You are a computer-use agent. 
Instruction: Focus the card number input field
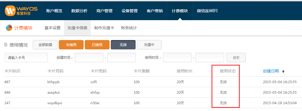click(26, 58)
